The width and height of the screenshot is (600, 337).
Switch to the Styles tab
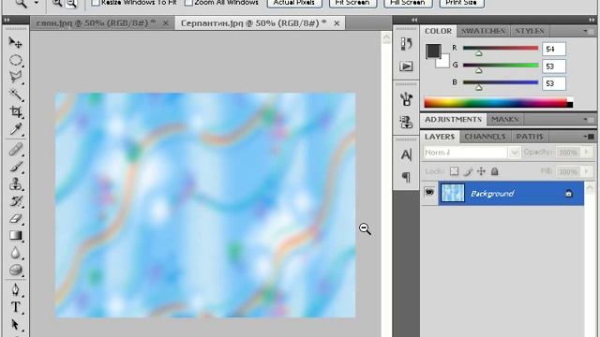click(530, 31)
